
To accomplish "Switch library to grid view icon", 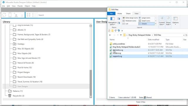I will [x=28, y=15].
